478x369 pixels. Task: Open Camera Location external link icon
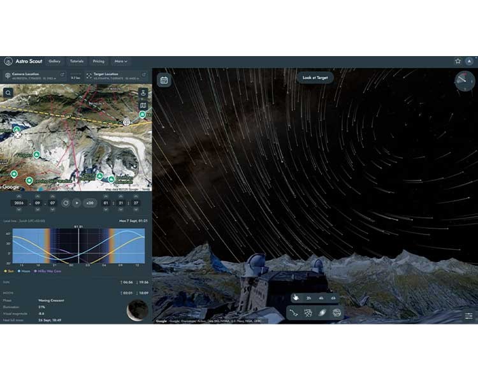pyautogui.click(x=62, y=75)
